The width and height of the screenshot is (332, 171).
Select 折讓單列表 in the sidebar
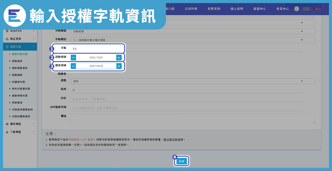coord(19,82)
